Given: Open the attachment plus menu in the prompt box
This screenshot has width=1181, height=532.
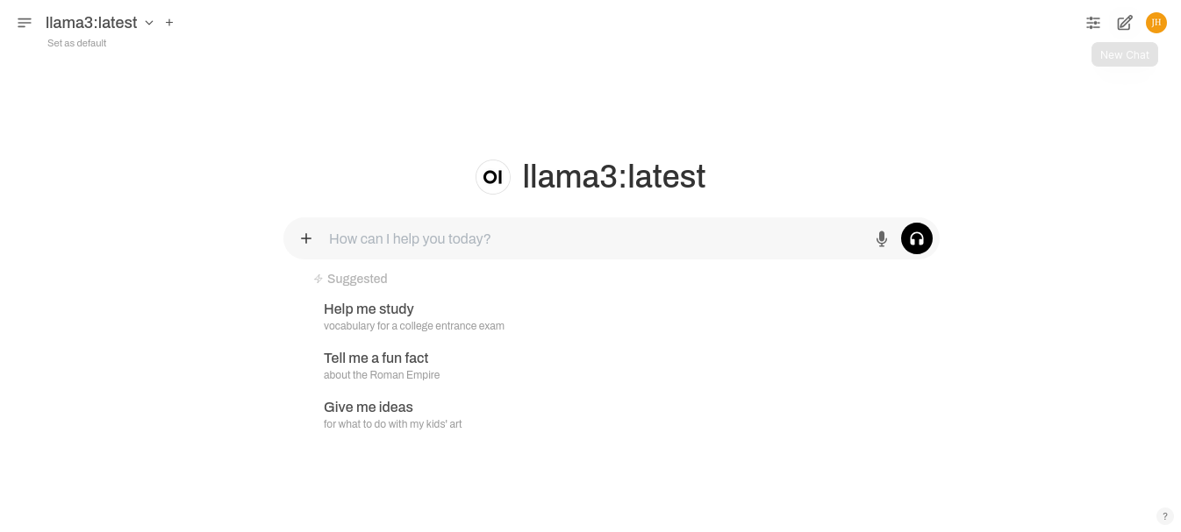Looking at the screenshot, I should tap(306, 238).
